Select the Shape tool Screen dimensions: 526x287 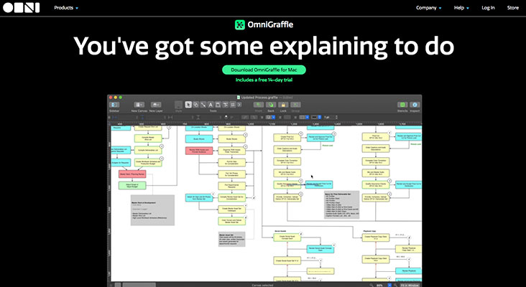[x=196, y=105]
